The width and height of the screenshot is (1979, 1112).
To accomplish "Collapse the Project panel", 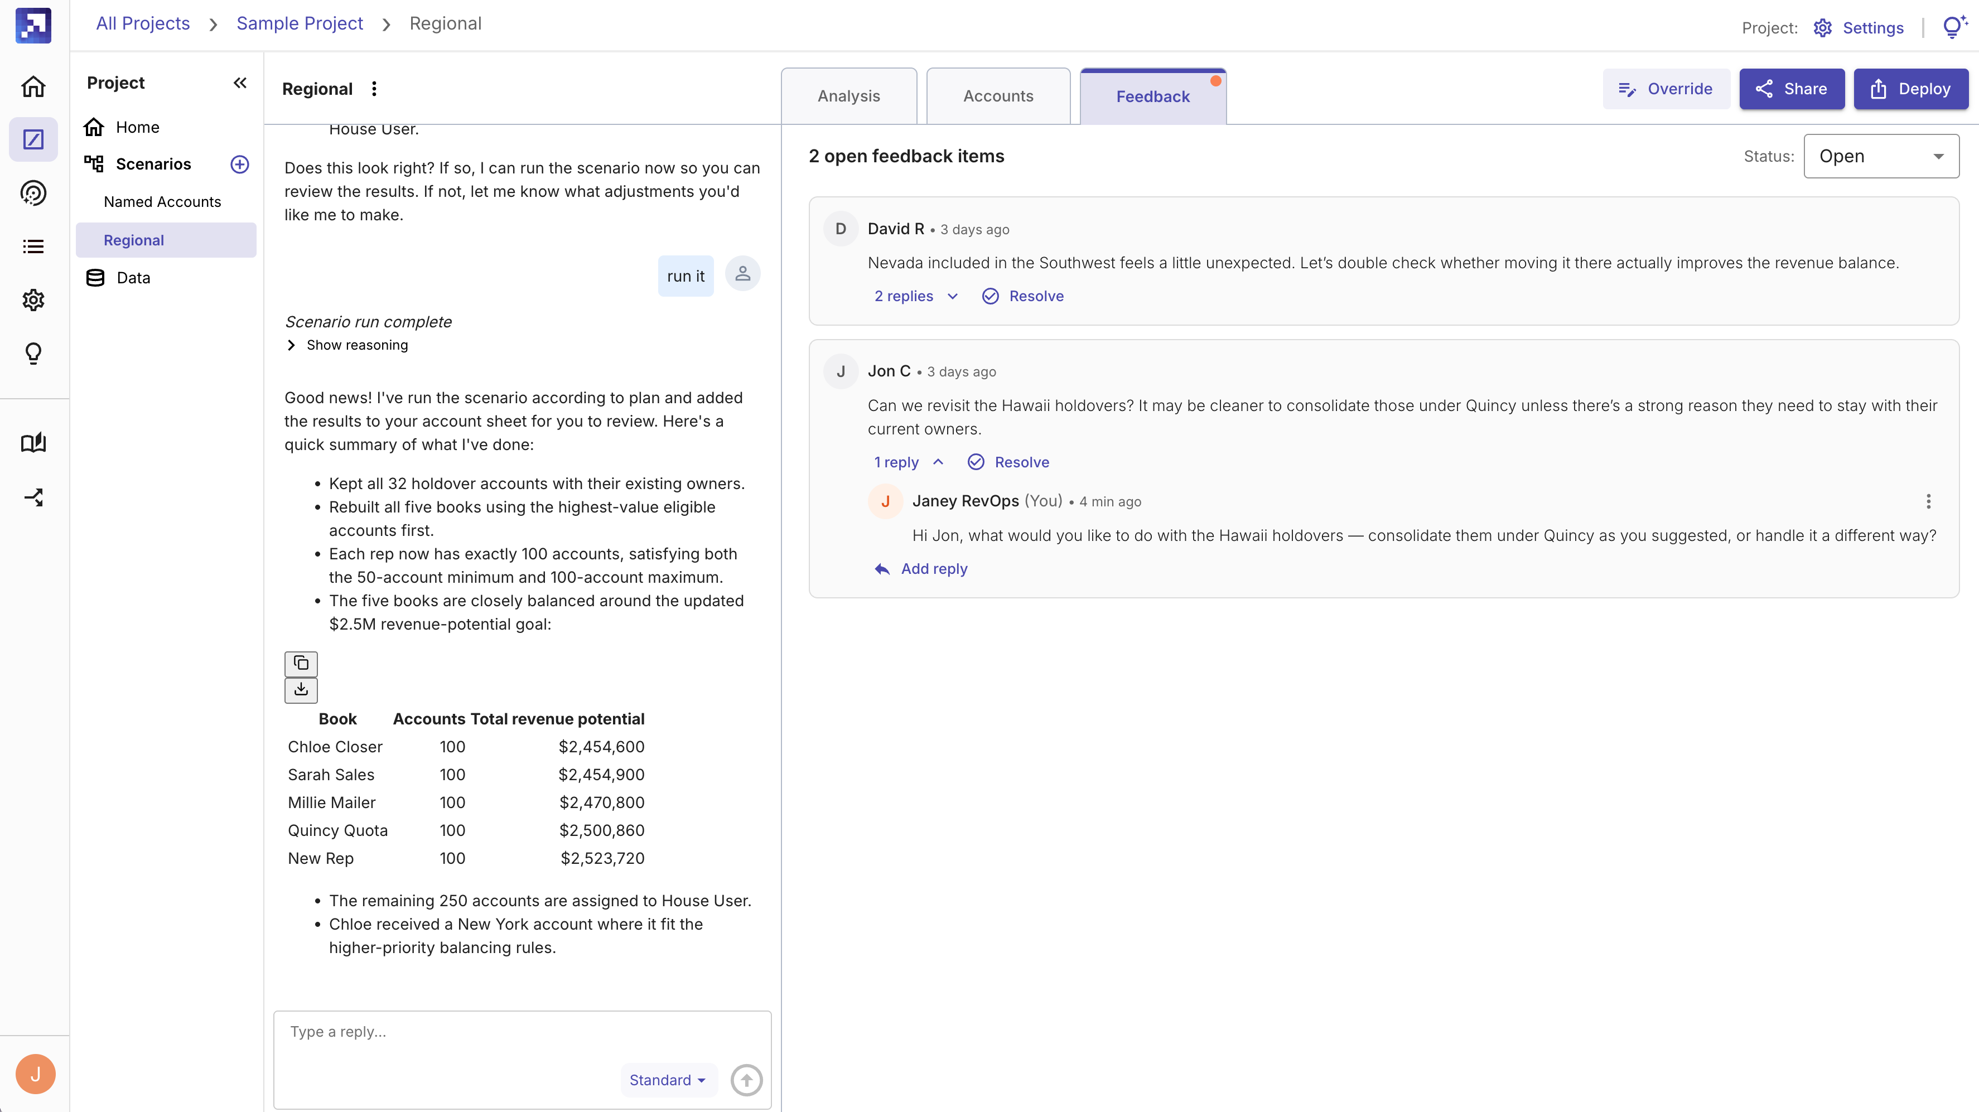I will [x=240, y=82].
